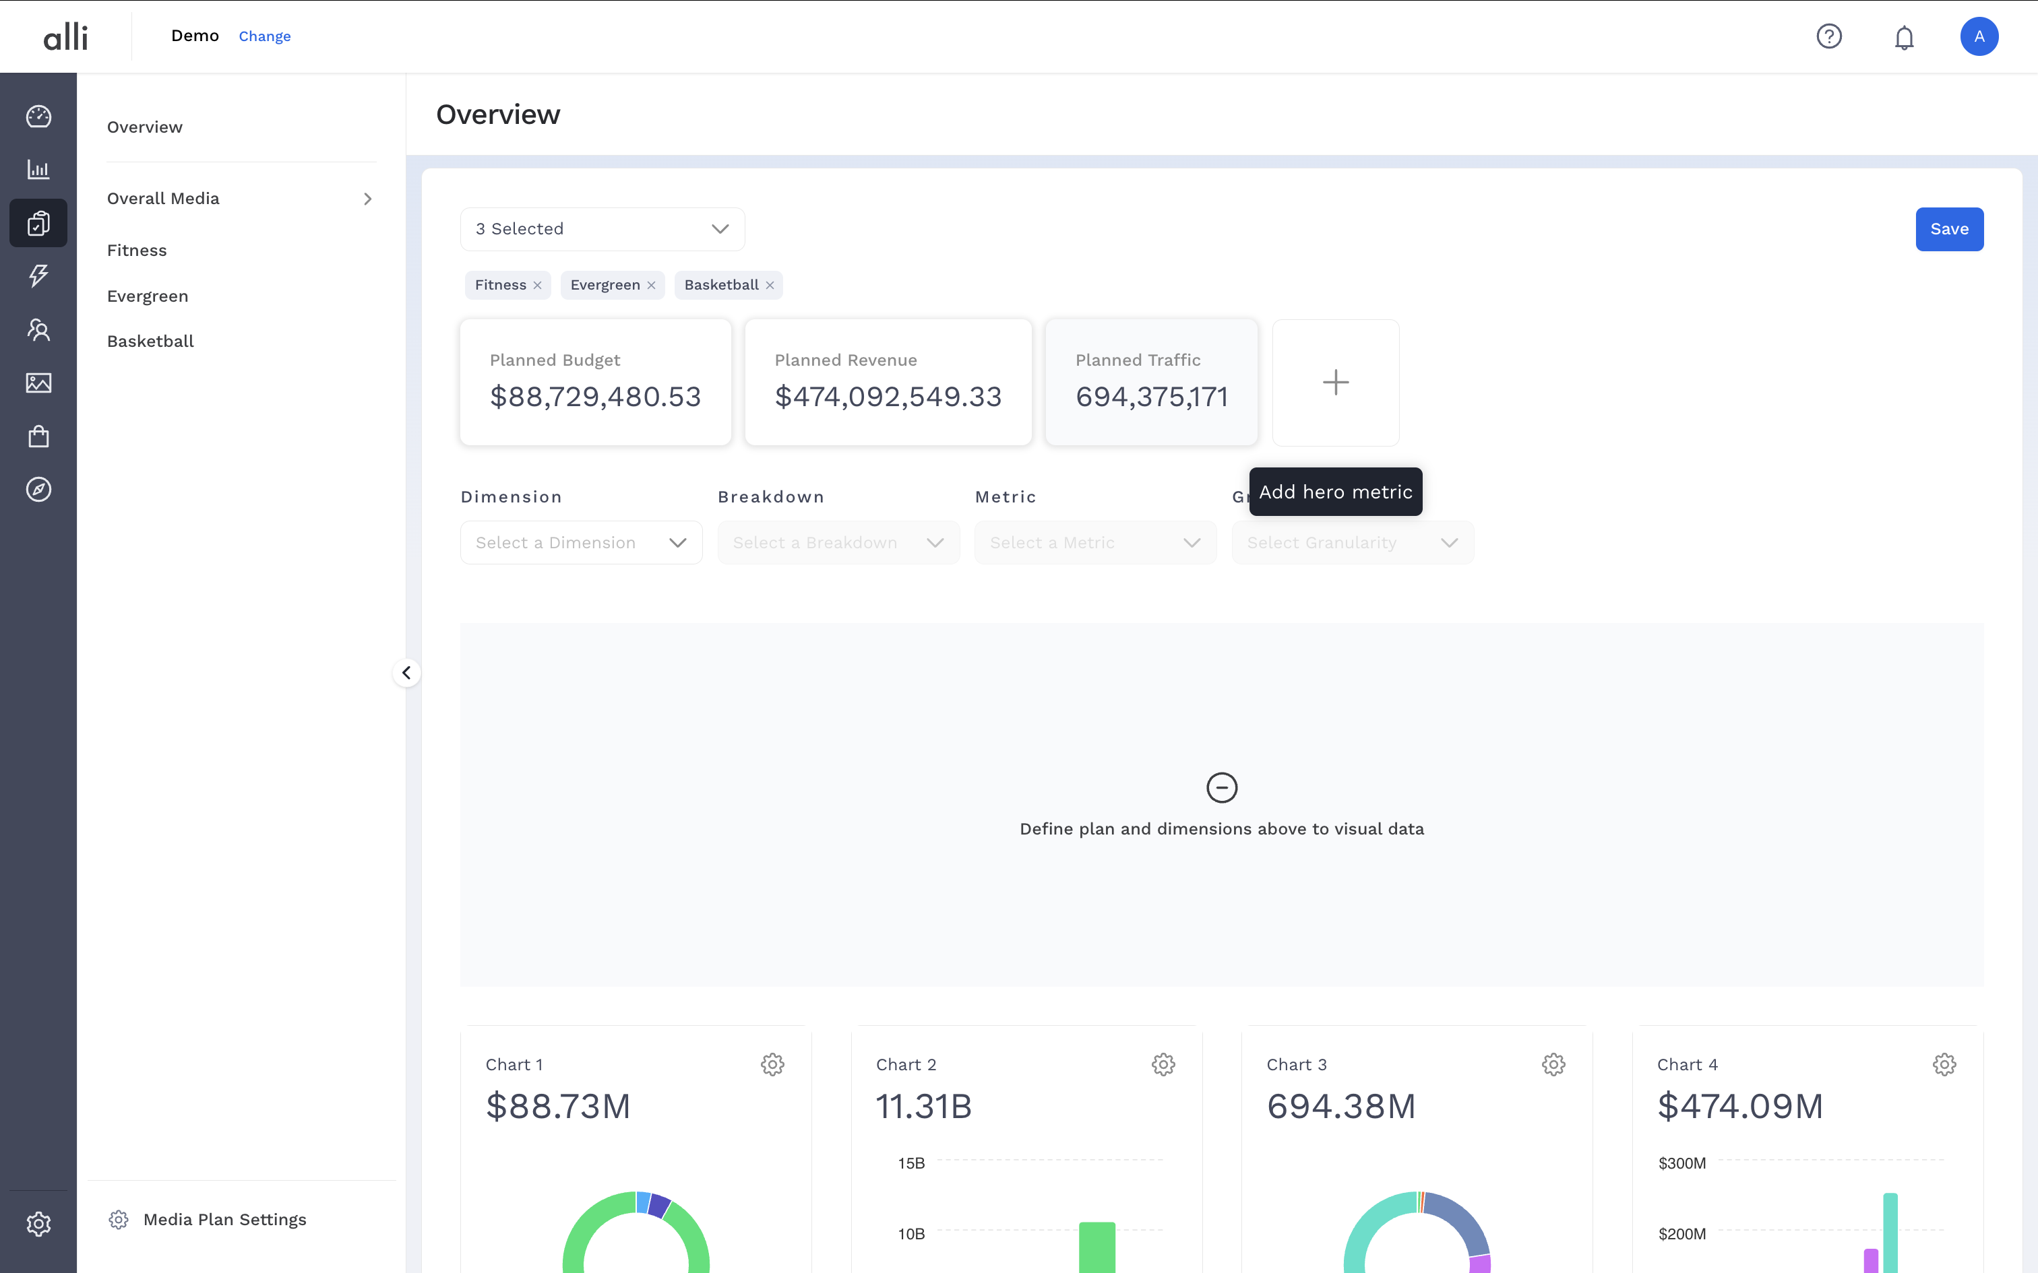
Task: Select Evergreen in the side menu
Action: click(x=148, y=296)
